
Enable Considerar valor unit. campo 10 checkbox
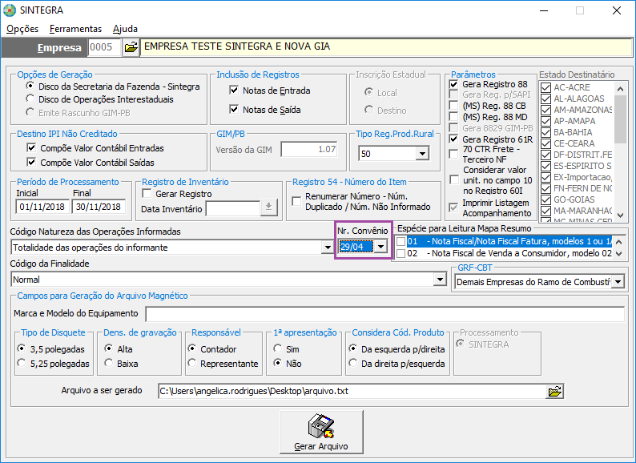point(455,179)
